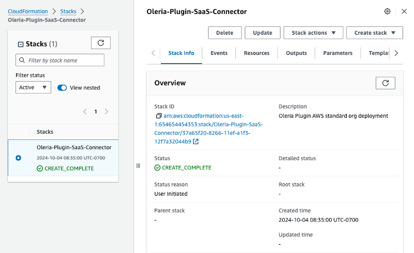Screen dimensions: 414x253
Task: Focus the Filter by stack name field
Action: coord(60,60)
